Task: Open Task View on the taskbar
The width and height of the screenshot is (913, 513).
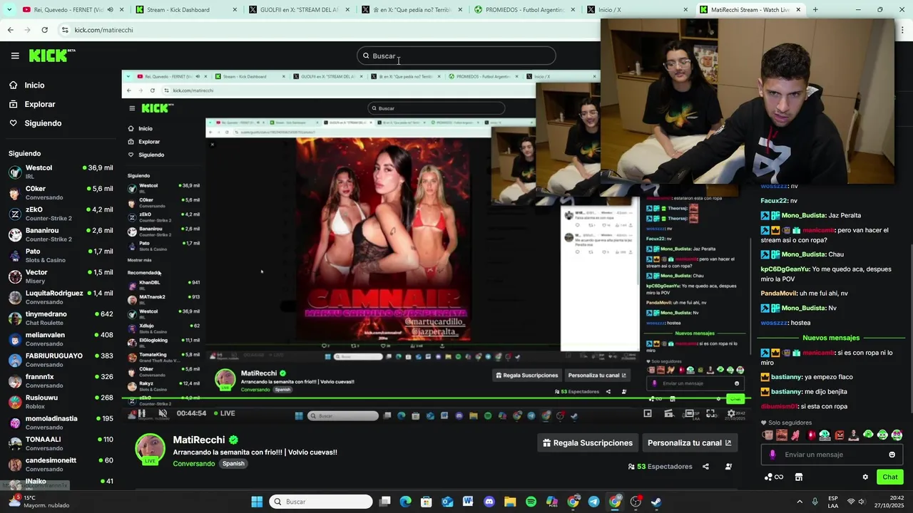Action: pos(384,502)
